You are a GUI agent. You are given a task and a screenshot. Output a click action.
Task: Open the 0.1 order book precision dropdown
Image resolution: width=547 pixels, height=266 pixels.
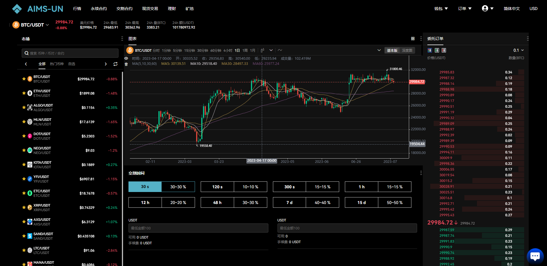tap(518, 50)
